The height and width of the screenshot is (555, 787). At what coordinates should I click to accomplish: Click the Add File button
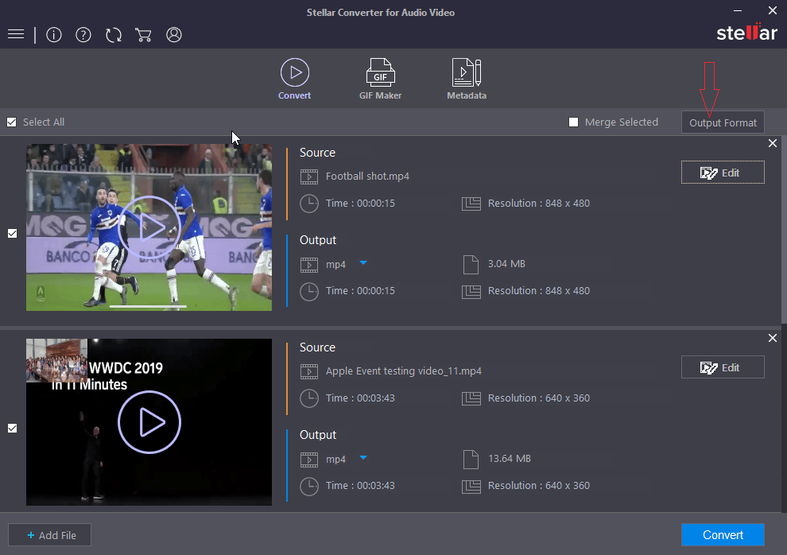50,535
